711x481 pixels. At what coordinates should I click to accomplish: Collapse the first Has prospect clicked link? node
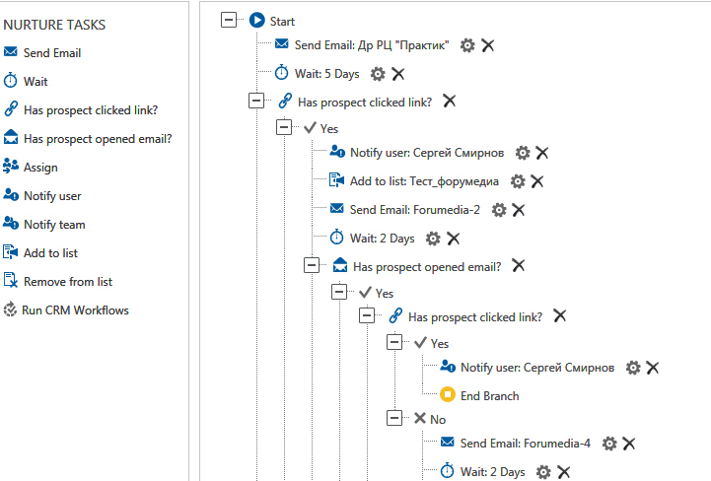[257, 101]
